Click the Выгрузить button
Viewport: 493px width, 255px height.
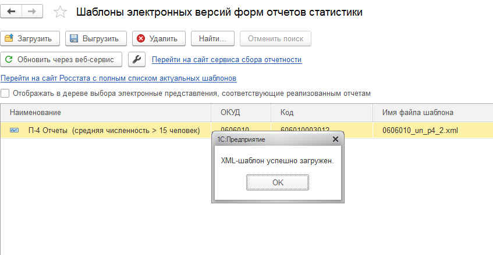tap(96, 38)
